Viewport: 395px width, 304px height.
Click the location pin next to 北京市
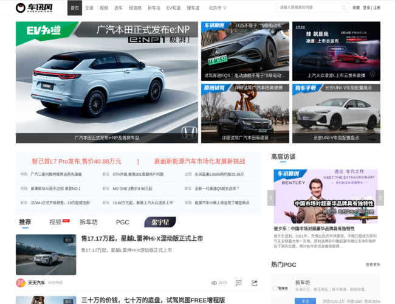(225, 8)
